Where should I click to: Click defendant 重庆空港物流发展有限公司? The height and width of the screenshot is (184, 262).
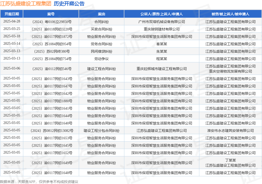(231, 71)
